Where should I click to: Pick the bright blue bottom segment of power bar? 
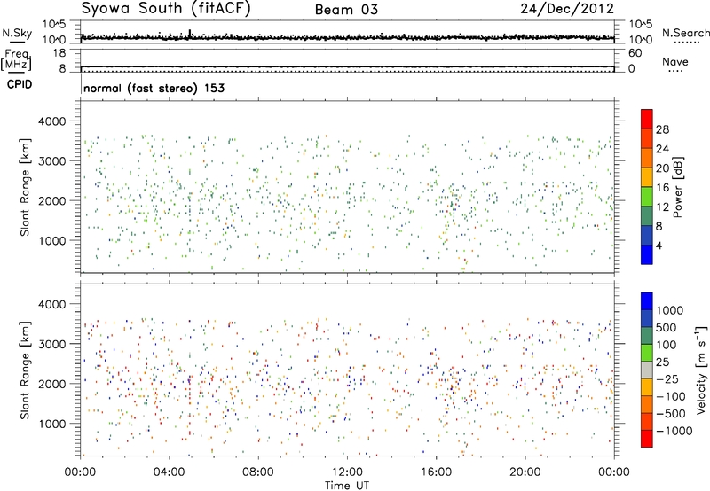click(x=647, y=255)
